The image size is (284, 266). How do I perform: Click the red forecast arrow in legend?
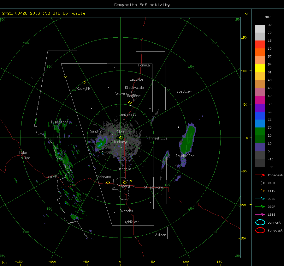(x=260, y=175)
